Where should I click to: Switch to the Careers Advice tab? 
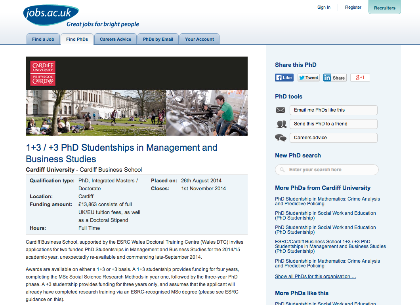point(115,39)
